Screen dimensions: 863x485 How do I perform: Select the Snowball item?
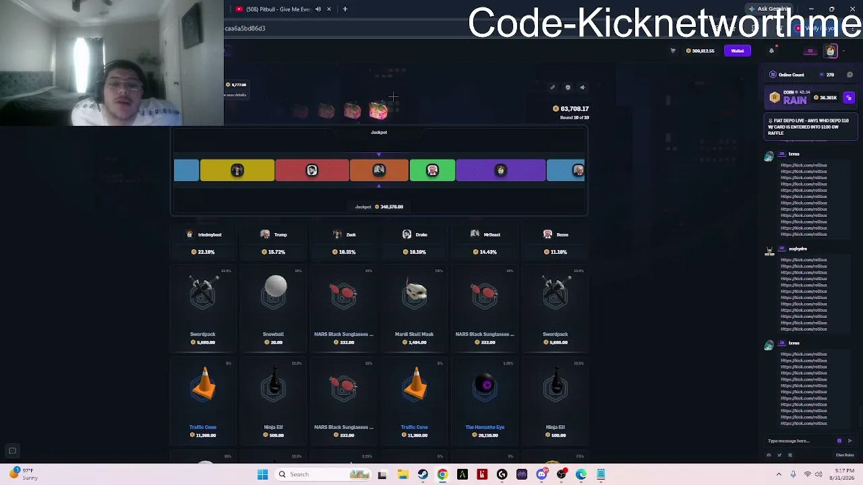point(274,309)
